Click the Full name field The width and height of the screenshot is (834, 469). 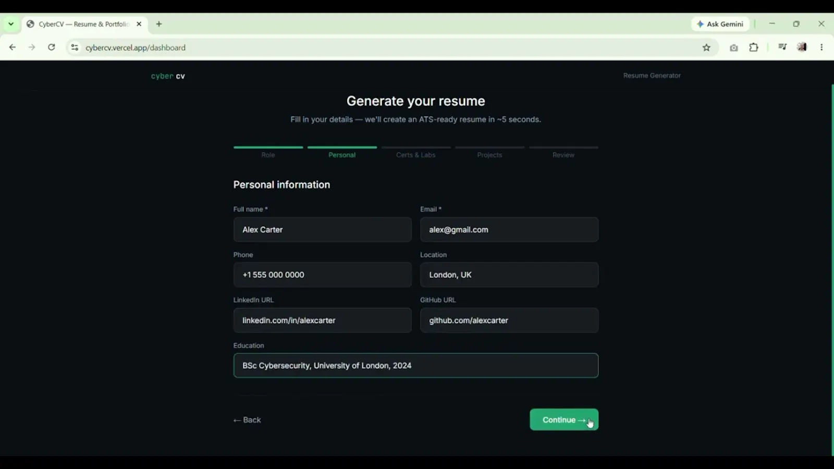pos(323,230)
